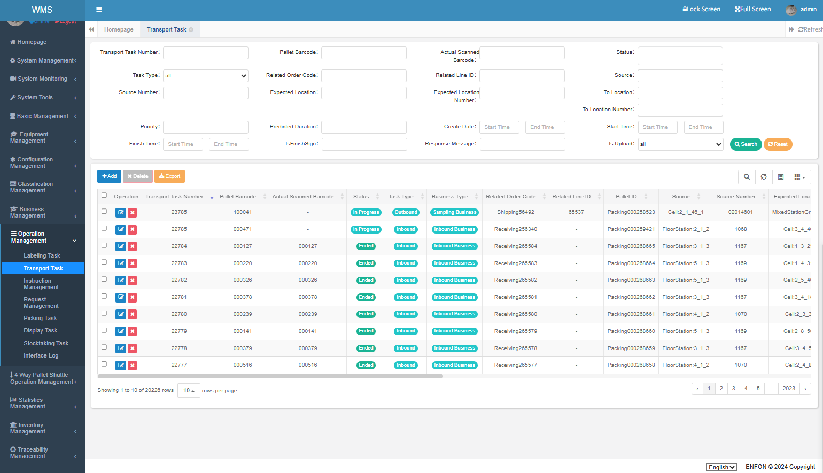Open the columns grid selector icon
Screen dimensions: 823x473
799,177
